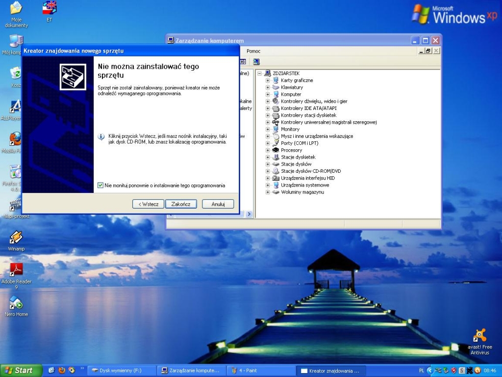Screen dimensions: 502x377
Task: Switch to Zarządzanie komputerem taskbar item
Action: pyautogui.click(x=192, y=371)
